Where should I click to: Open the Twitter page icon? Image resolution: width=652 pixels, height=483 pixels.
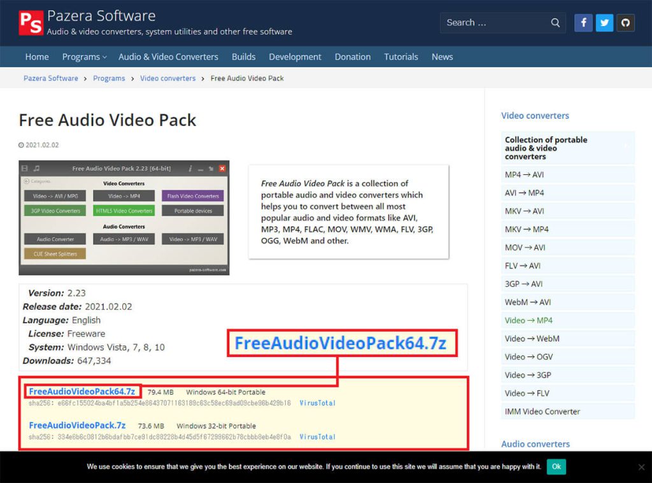pyautogui.click(x=604, y=22)
